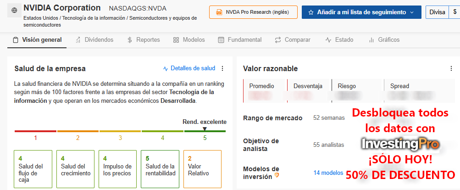Open the Modelos tab
The height and width of the screenshot is (190, 460).
189,39
